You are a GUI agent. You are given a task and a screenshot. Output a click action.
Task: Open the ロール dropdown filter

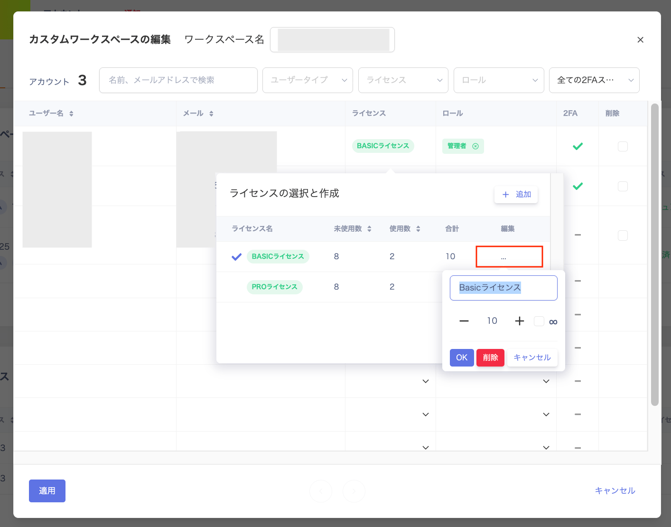[499, 80]
